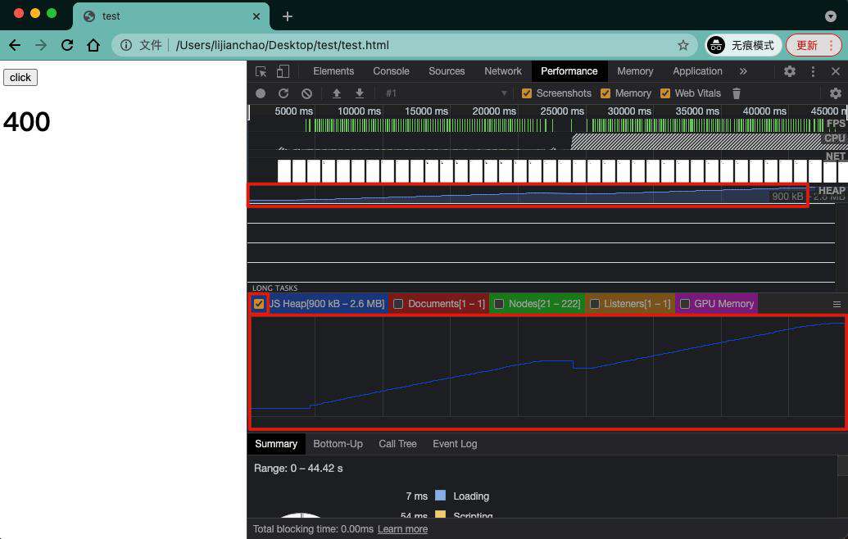
Task: Click the address bar URL field
Action: coord(422,45)
